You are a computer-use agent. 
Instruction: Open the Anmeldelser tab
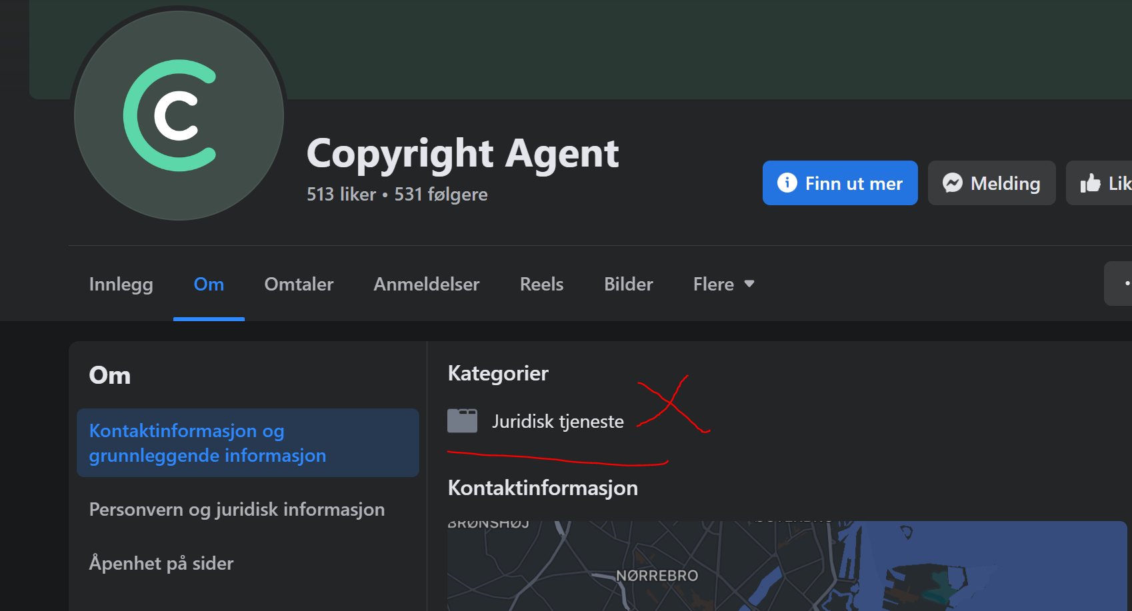pos(427,284)
